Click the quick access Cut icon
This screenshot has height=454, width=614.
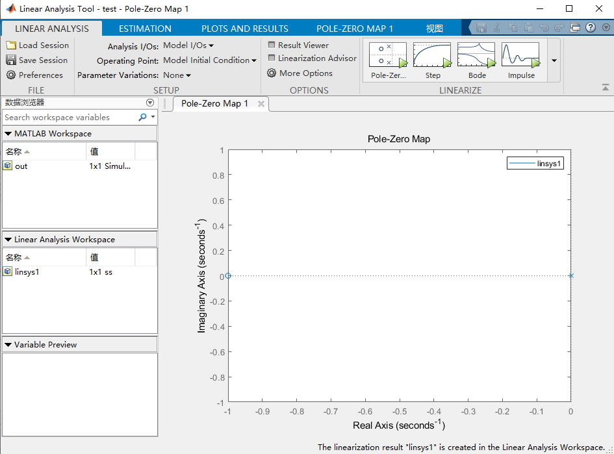(x=497, y=28)
